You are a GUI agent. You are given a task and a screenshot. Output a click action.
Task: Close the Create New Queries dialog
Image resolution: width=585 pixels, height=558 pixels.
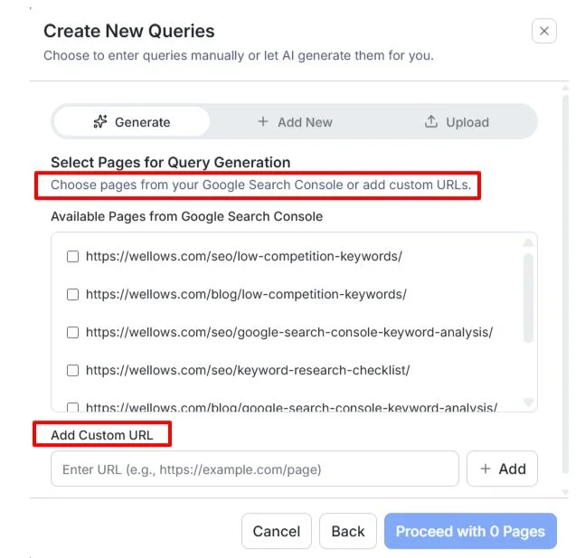[543, 32]
